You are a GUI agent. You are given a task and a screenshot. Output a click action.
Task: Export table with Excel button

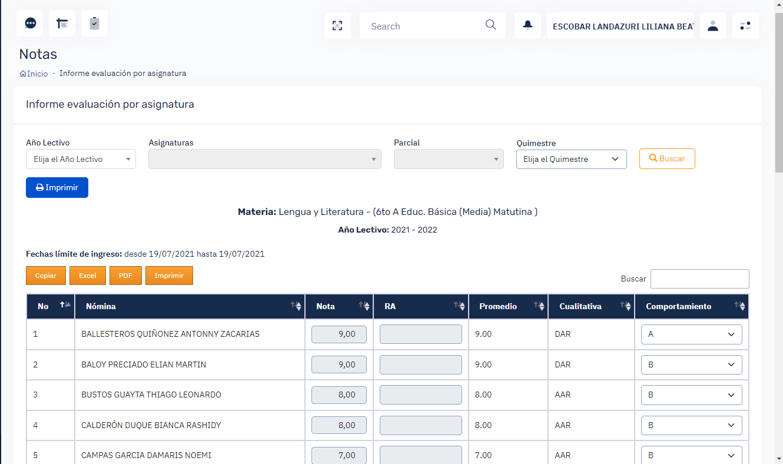point(88,276)
